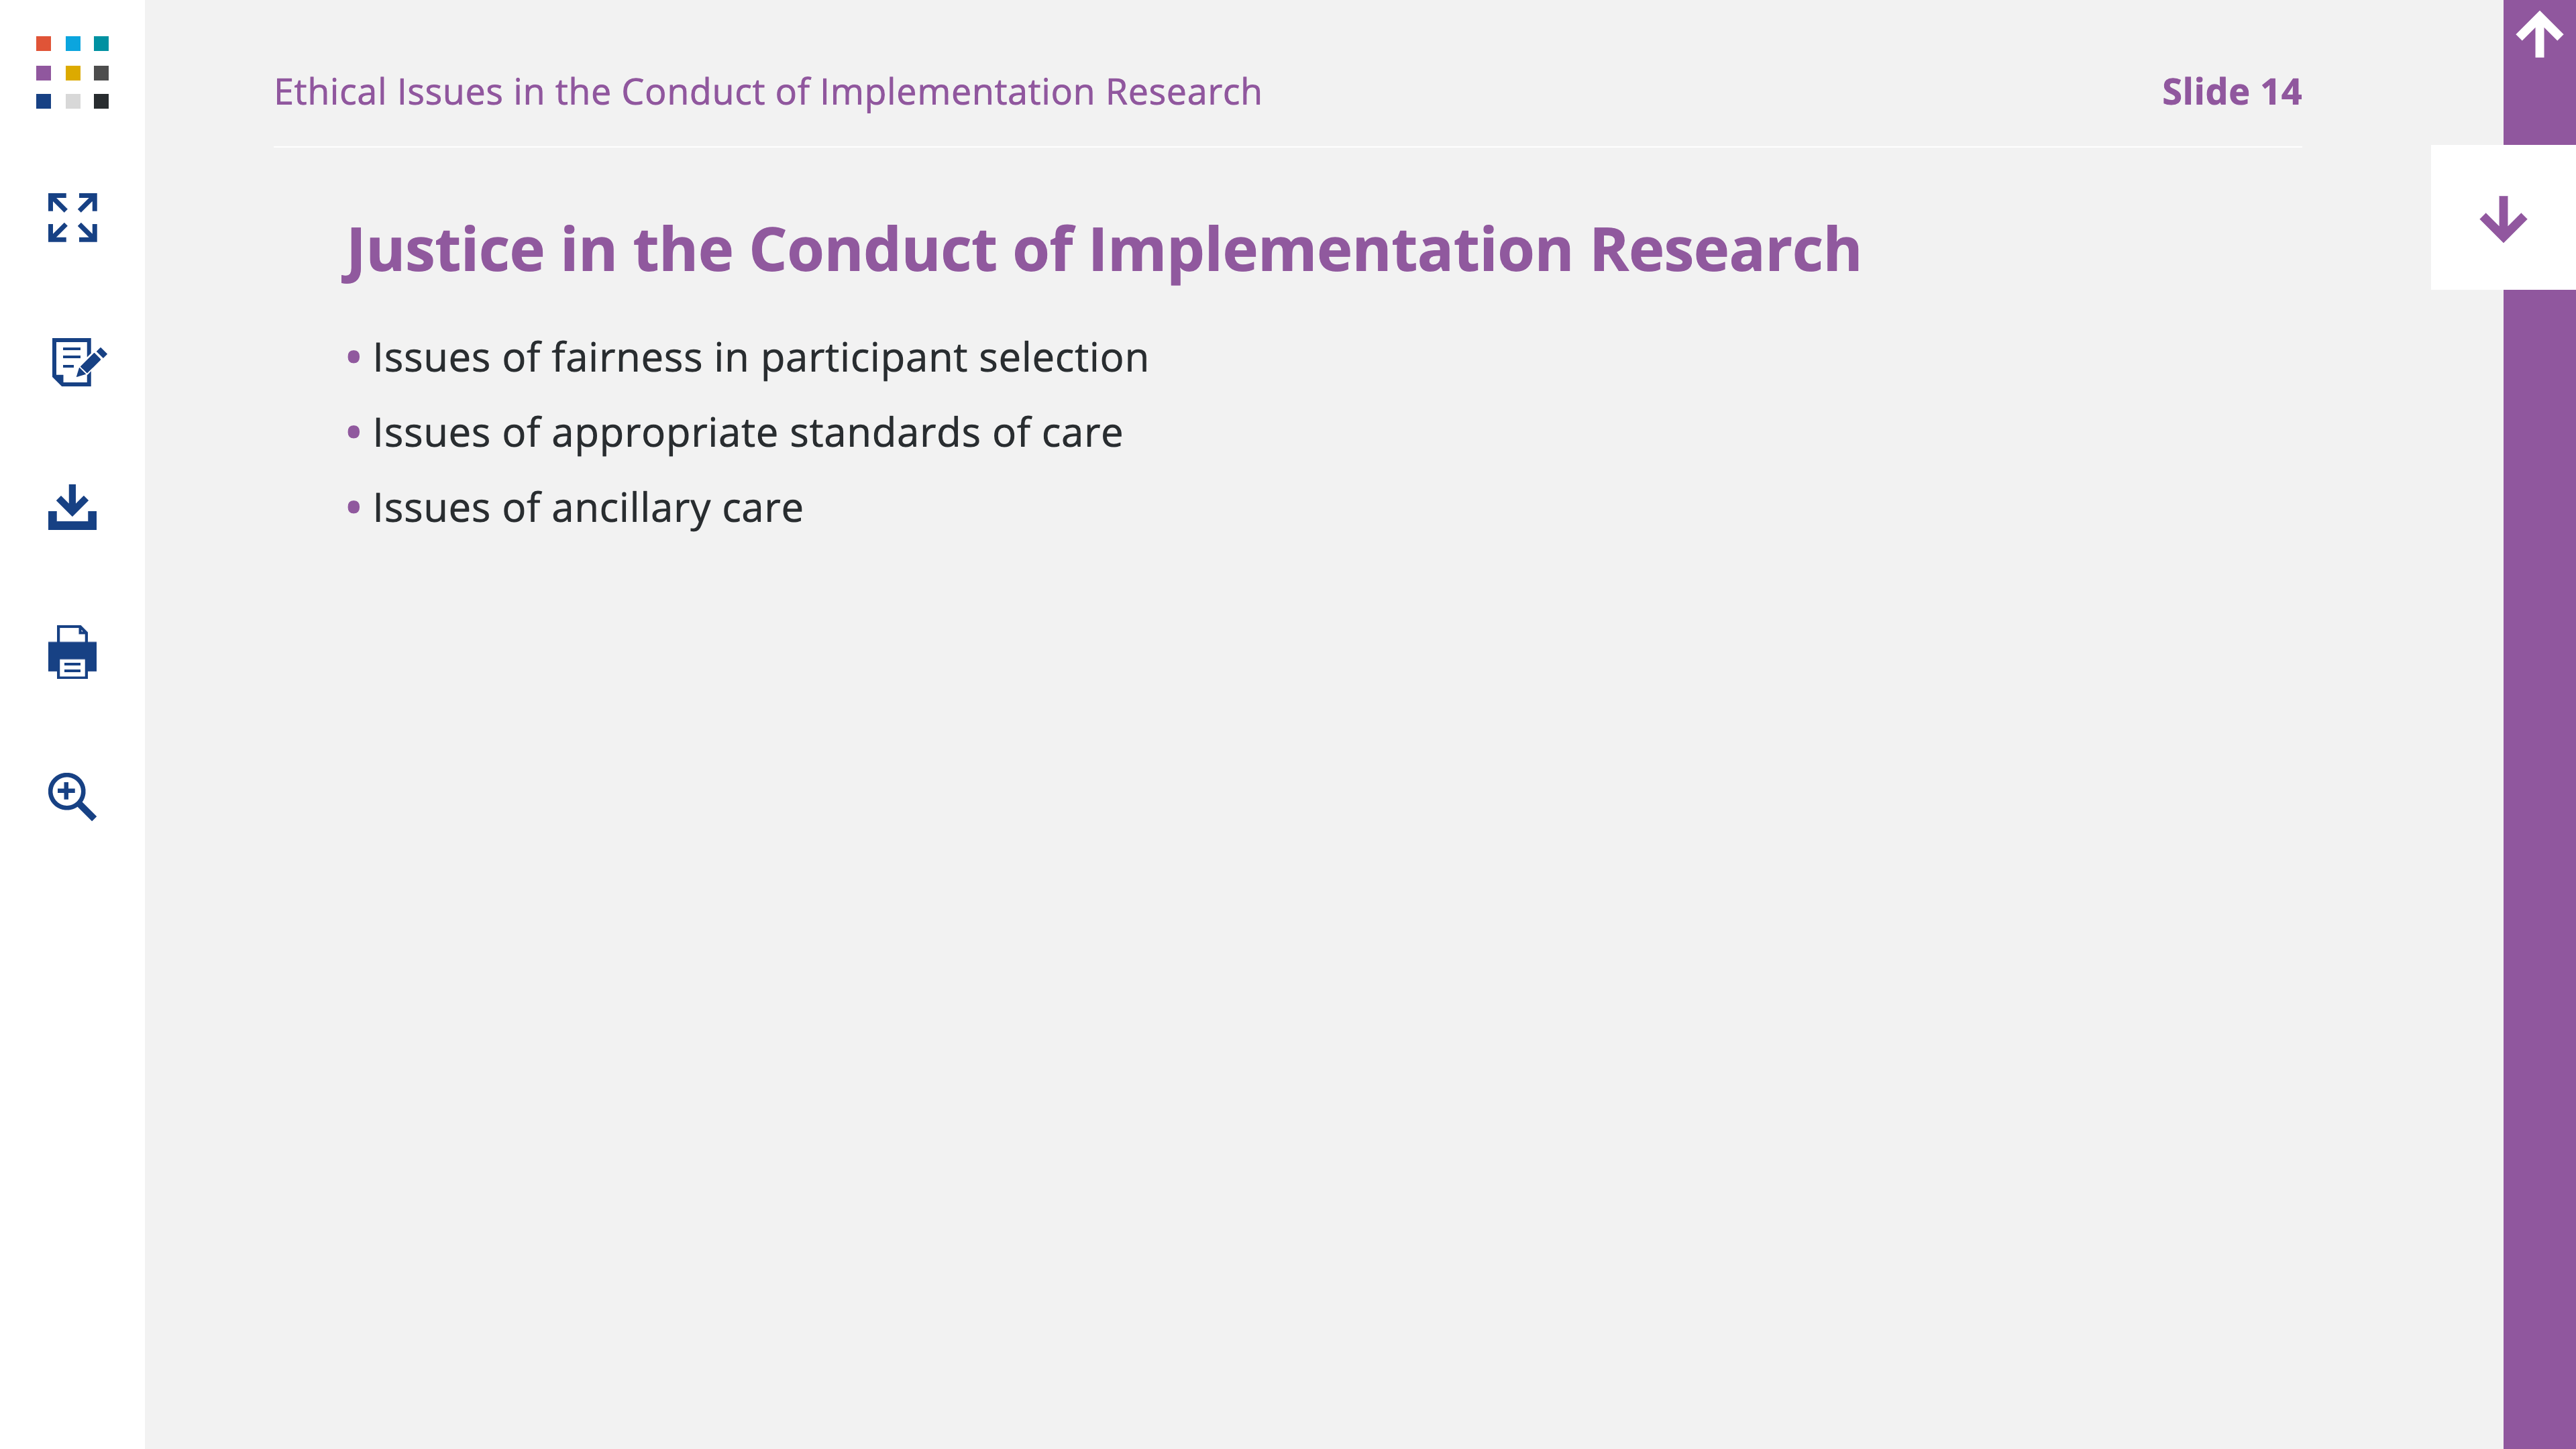Advance to the next slide with the down arrow
The height and width of the screenshot is (1449, 2576).
(x=2503, y=218)
